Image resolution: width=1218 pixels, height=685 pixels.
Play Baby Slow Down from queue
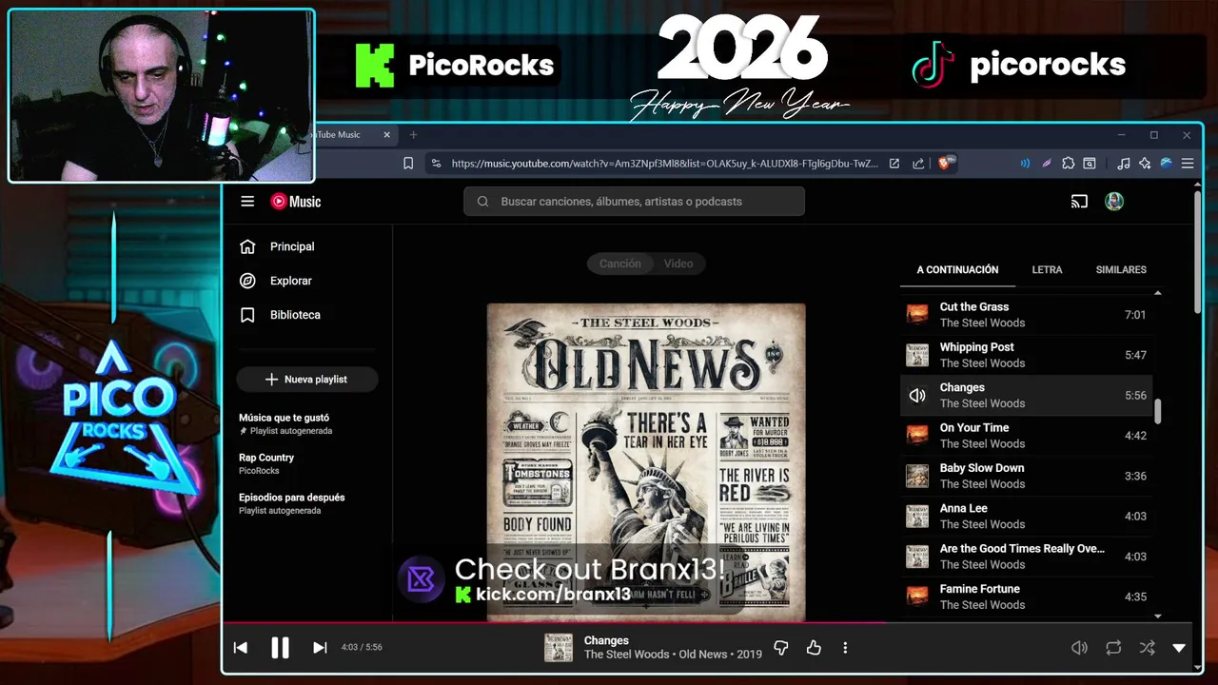click(1026, 476)
